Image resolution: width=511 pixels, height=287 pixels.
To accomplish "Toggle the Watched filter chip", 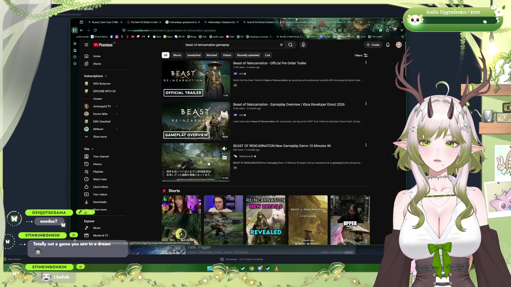I will pos(212,55).
